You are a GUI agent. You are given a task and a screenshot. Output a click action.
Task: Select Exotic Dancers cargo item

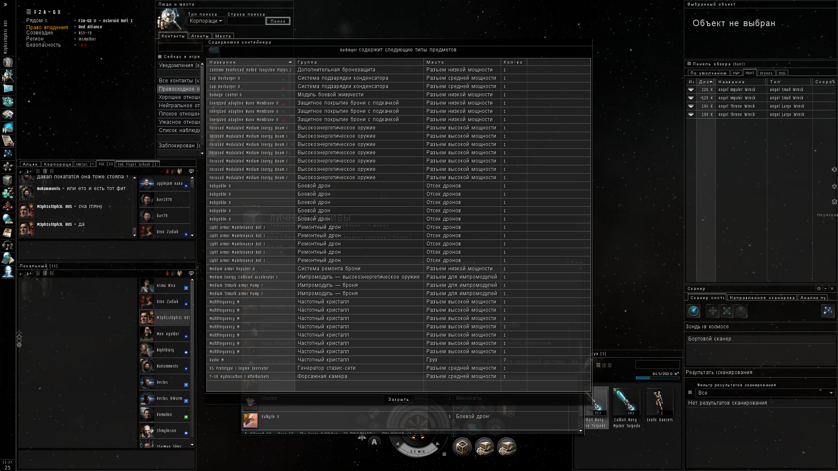659,406
